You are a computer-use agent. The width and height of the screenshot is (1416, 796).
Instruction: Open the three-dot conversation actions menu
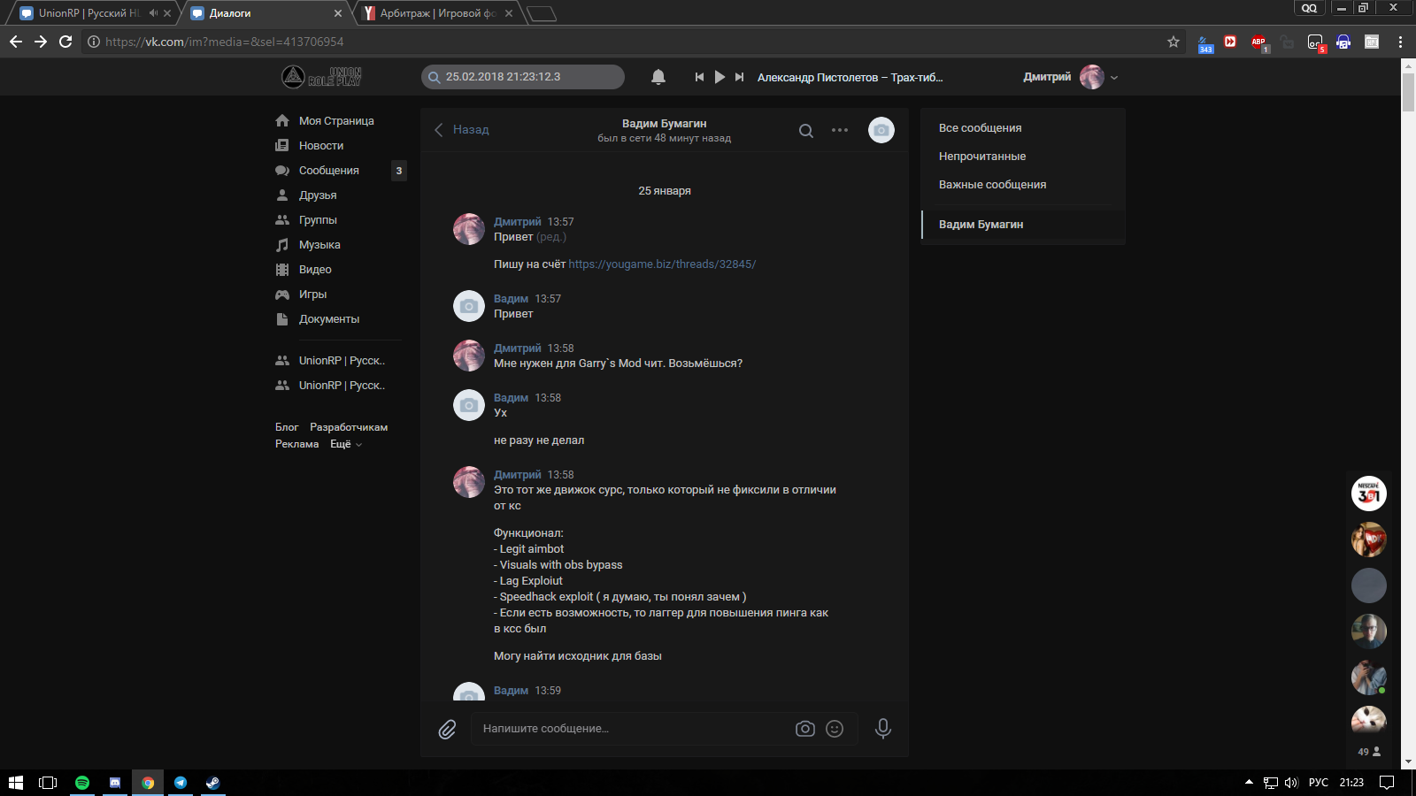840,130
